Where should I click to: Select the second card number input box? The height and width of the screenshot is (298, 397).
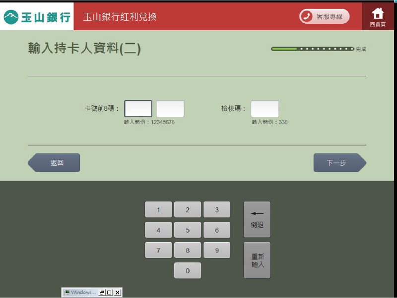(170, 108)
